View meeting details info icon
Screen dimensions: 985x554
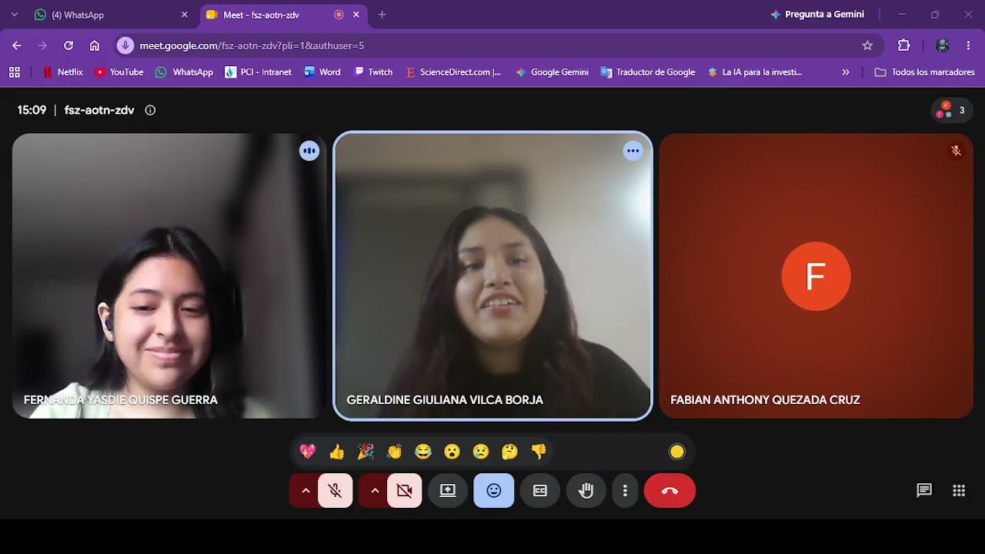150,110
